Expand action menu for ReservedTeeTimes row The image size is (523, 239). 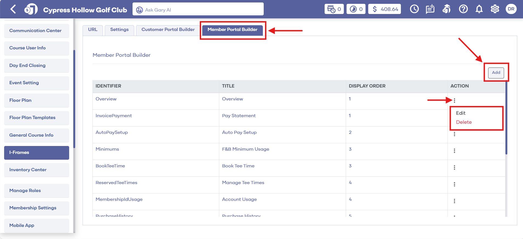(454, 184)
